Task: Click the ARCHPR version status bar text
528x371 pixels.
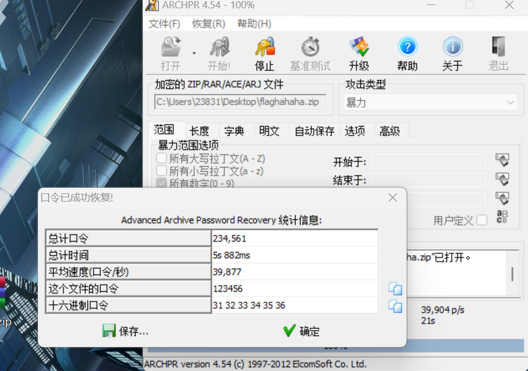Action: pyautogui.click(x=255, y=364)
